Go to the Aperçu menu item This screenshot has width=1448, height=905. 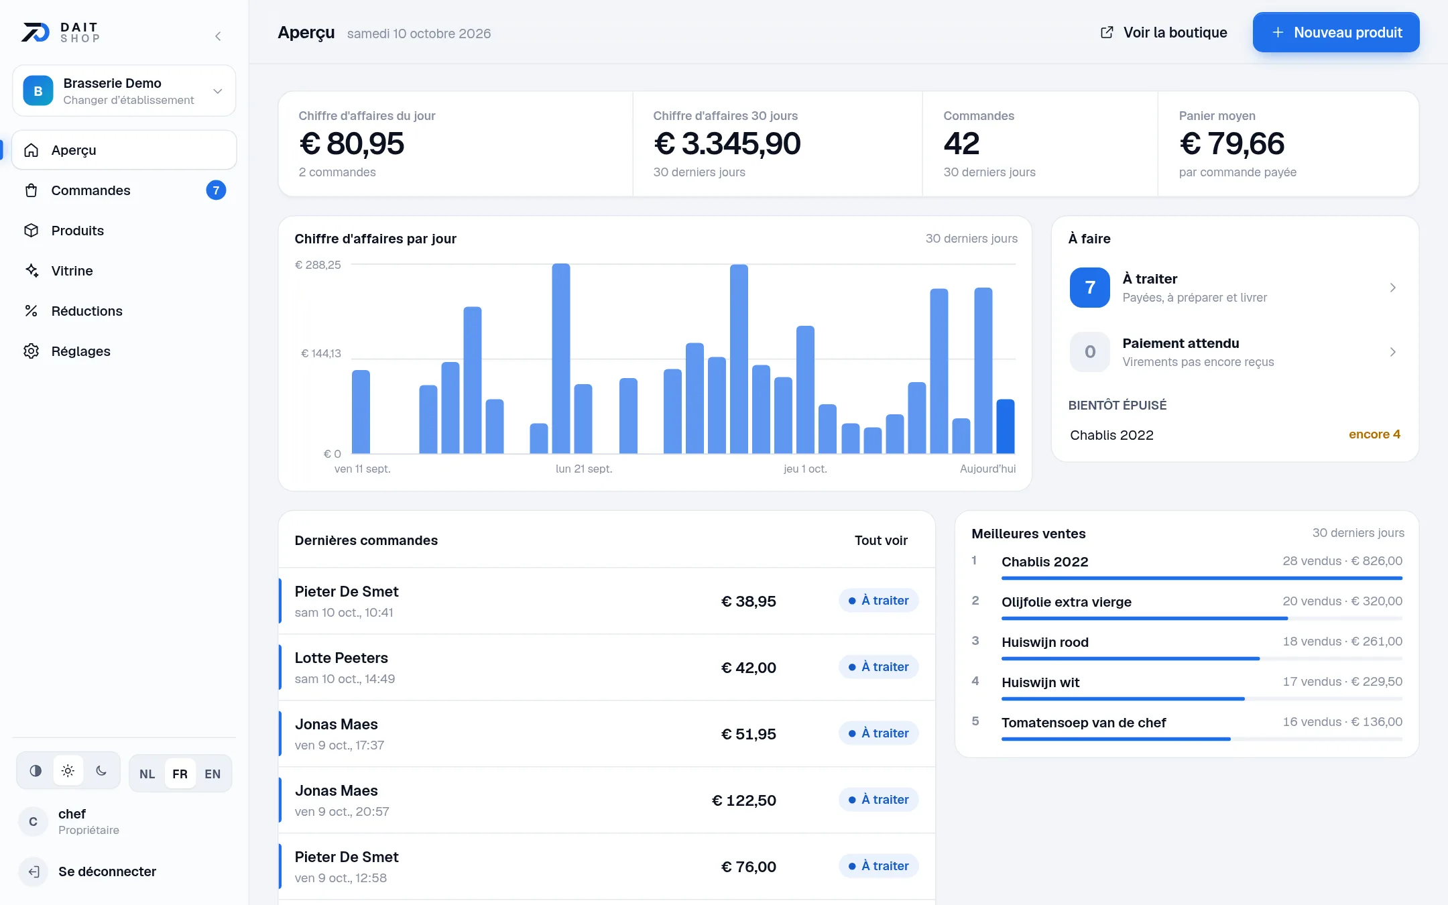pyautogui.click(x=124, y=150)
